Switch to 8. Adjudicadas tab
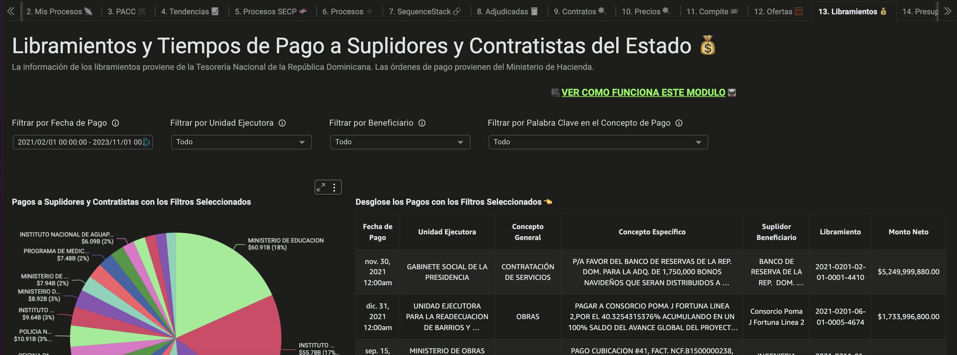Screen dimensions: 957x355 click(507, 12)
